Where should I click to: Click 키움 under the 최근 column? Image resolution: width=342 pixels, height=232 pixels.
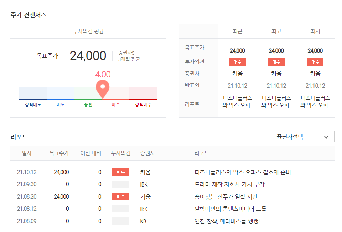click(x=237, y=74)
